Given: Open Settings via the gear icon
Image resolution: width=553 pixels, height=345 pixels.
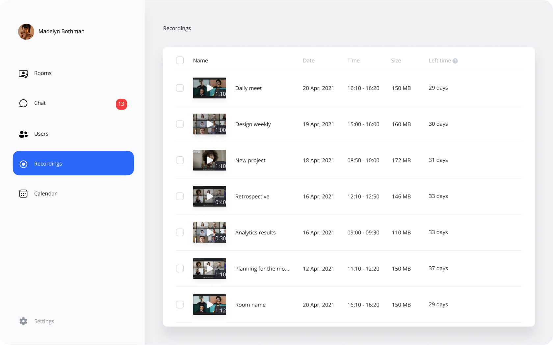Looking at the screenshot, I should click(x=23, y=321).
